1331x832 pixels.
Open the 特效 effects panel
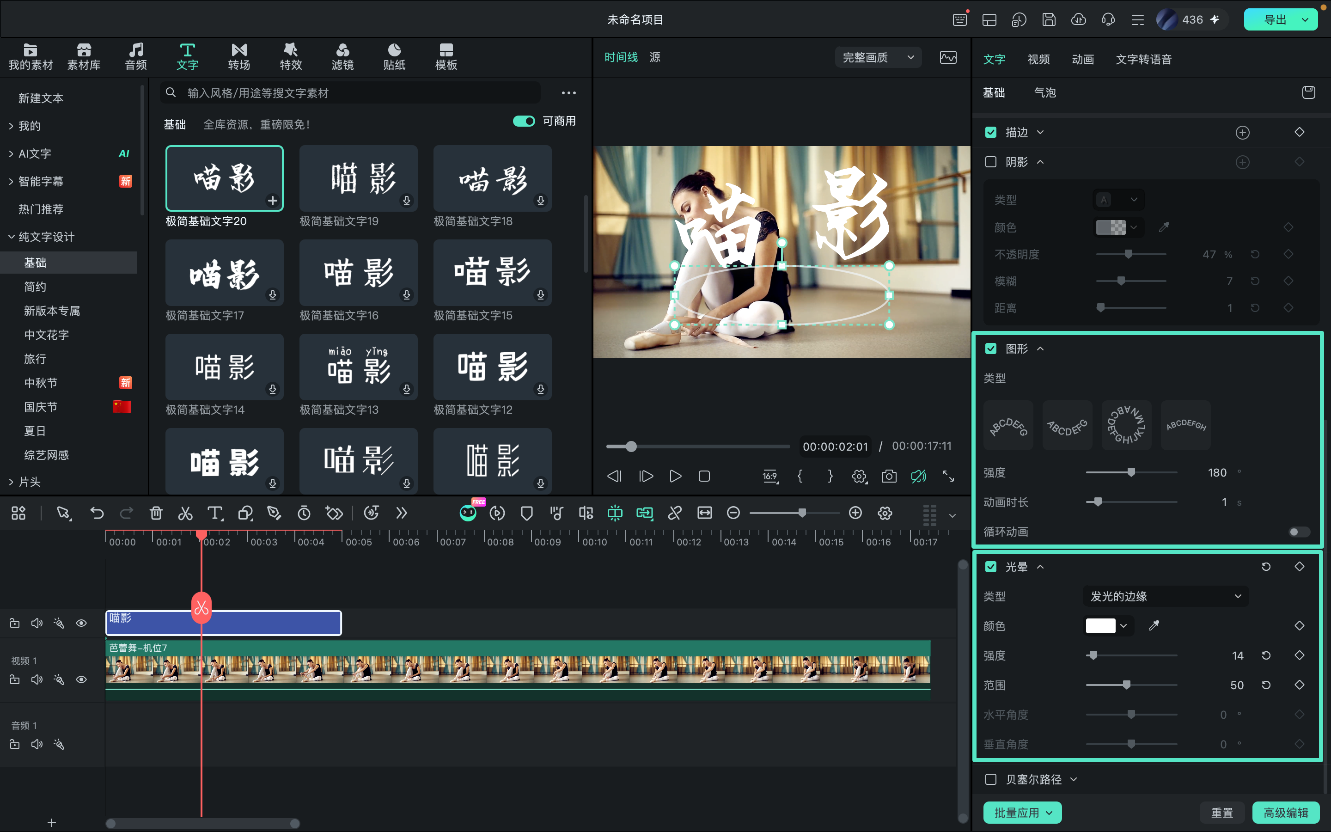pos(291,57)
